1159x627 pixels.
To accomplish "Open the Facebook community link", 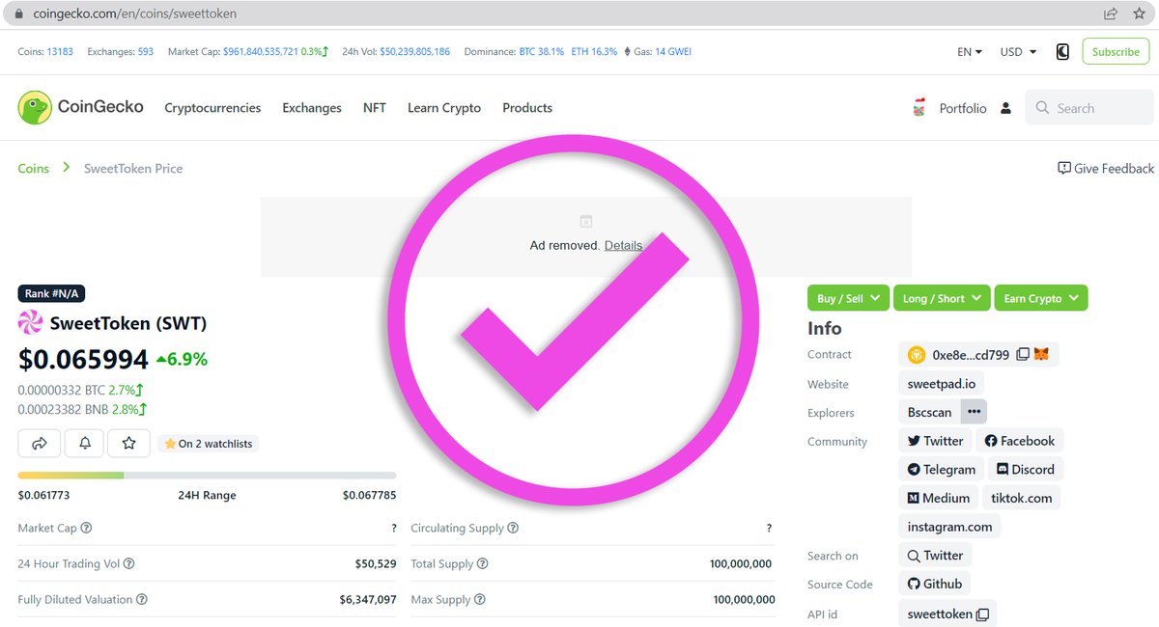I will pos(1019,441).
